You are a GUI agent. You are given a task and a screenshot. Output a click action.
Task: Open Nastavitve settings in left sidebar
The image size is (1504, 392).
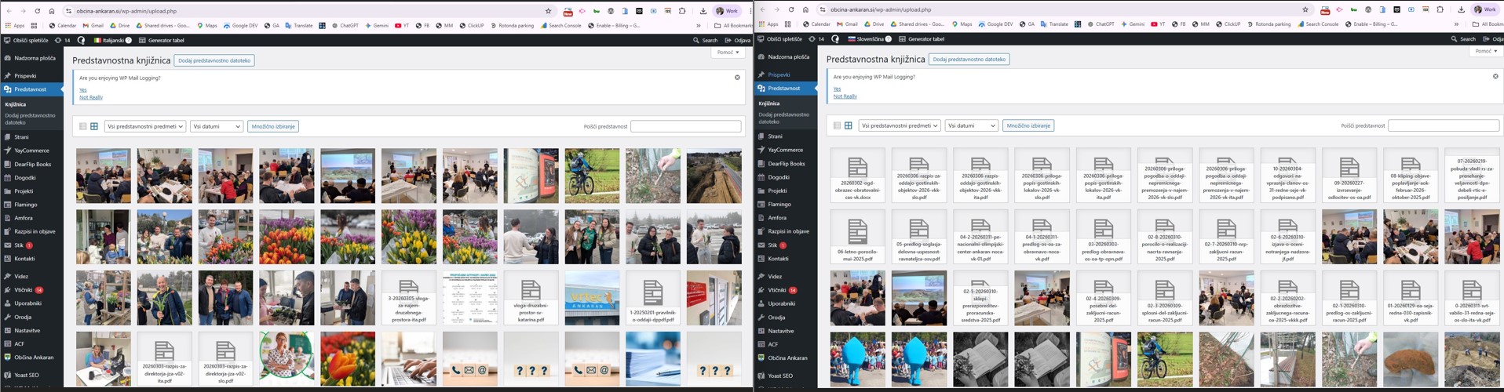[x=27, y=331]
